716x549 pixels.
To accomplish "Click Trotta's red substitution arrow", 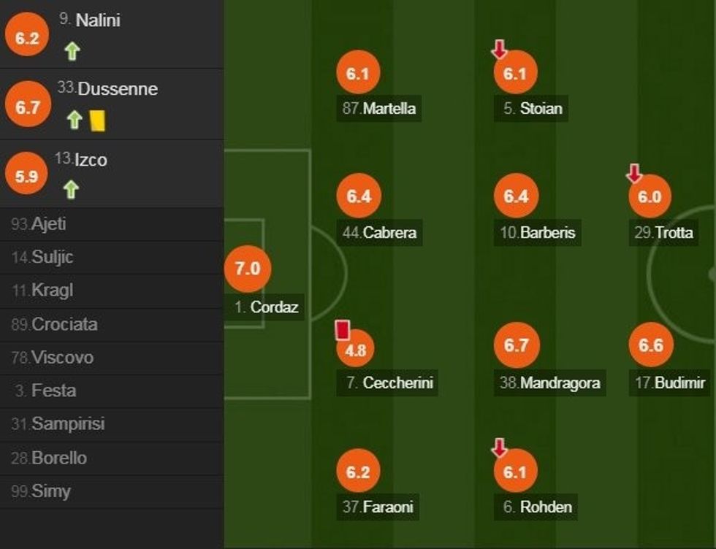I will click(x=634, y=173).
